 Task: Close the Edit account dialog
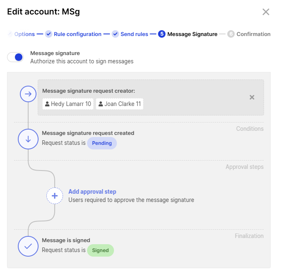tap(266, 12)
